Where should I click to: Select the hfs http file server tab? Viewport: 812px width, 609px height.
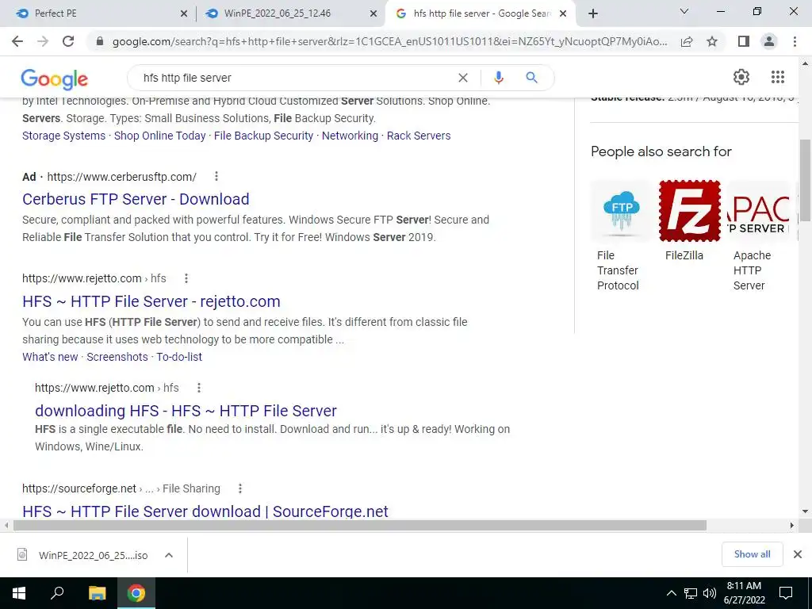pos(482,13)
